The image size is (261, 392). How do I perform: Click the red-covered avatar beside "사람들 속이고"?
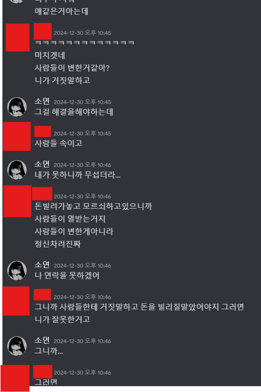pos(17,136)
